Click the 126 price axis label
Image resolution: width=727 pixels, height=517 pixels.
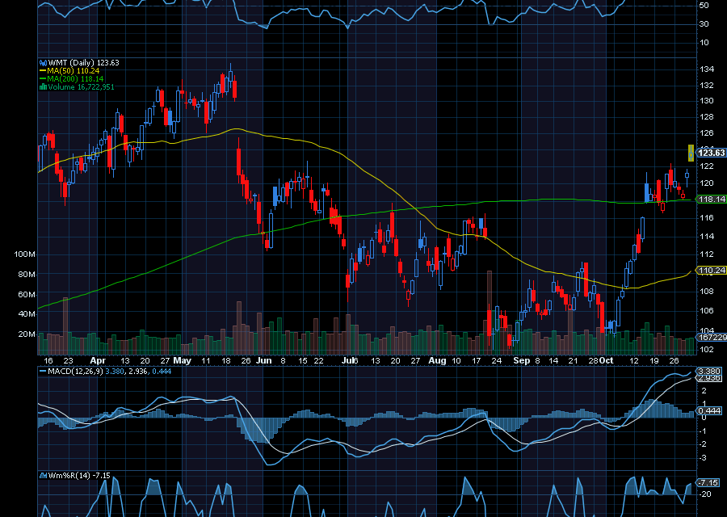click(707, 133)
